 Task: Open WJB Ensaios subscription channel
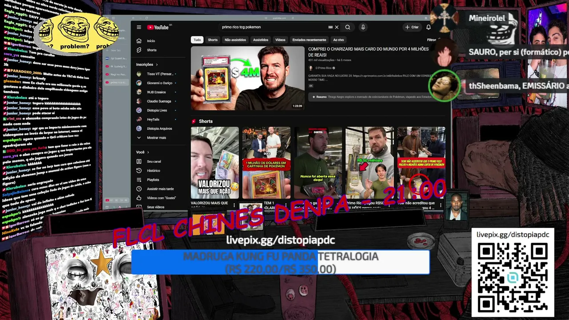coord(158,92)
